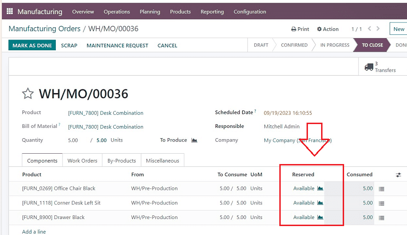Image resolution: width=407 pixels, height=235 pixels.
Task: Click the Scheduled Date value
Action: 288,113
